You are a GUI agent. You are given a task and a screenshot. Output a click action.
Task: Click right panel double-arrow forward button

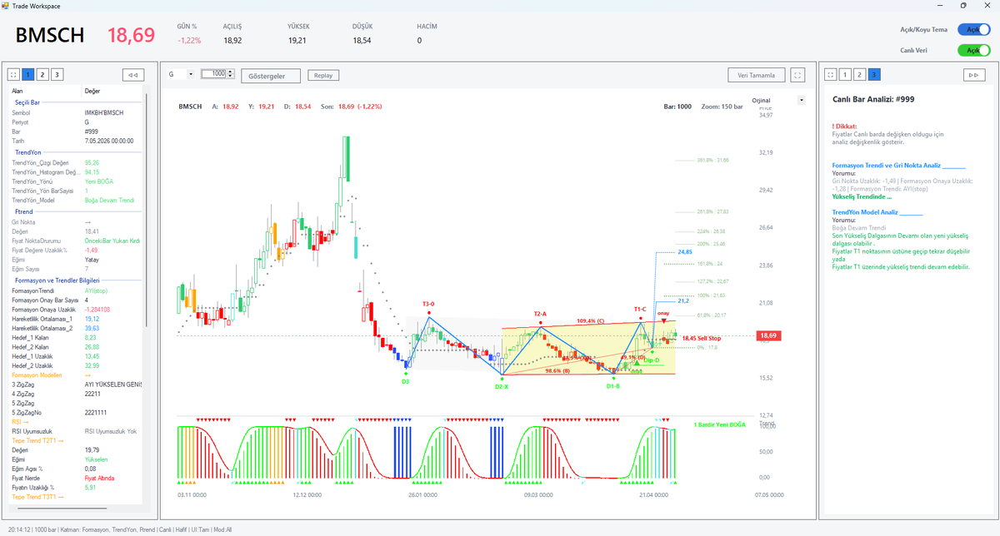tap(973, 74)
